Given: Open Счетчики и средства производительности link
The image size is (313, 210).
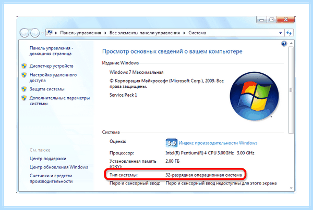Looking at the screenshot, I should click(51, 178).
